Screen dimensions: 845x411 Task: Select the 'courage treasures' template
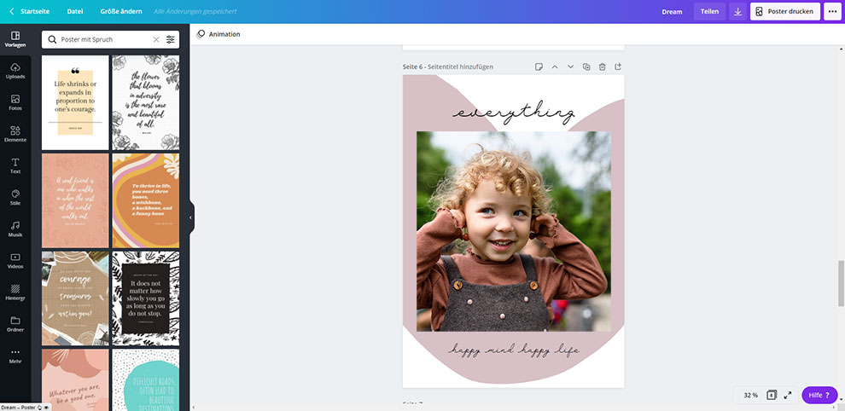[x=75, y=298]
